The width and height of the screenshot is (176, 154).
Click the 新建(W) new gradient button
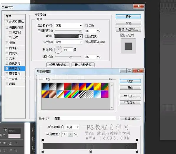coord(130,118)
